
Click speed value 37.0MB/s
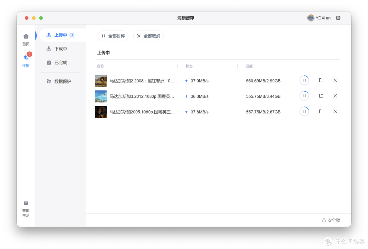click(199, 81)
